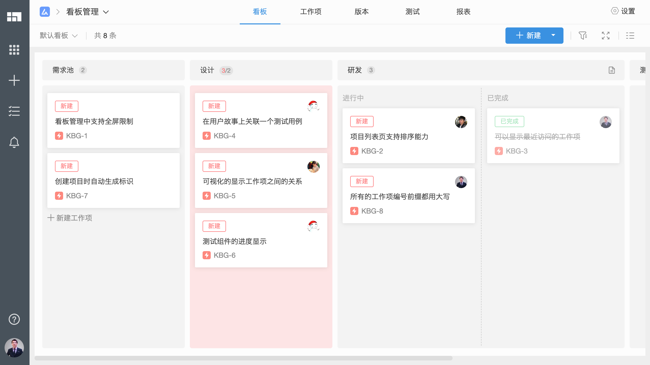This screenshot has height=365, width=650.
Task: Click the horizontal scrollbar at the bottom
Action: coord(243,358)
